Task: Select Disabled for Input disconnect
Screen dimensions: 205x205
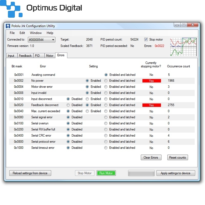Action: click(x=68, y=99)
